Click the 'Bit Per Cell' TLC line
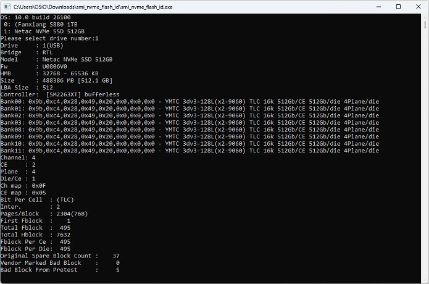Viewport: 429px width, 284px height. [37, 200]
